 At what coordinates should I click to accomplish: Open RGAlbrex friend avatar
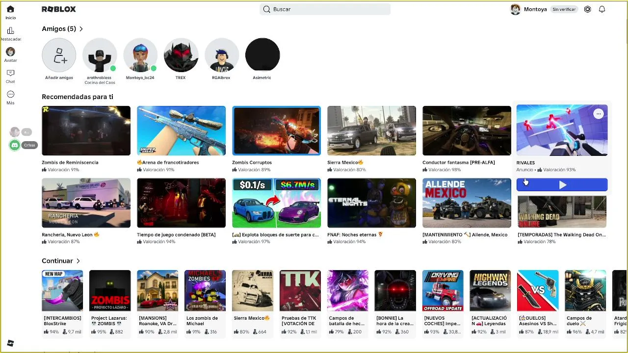click(x=222, y=55)
